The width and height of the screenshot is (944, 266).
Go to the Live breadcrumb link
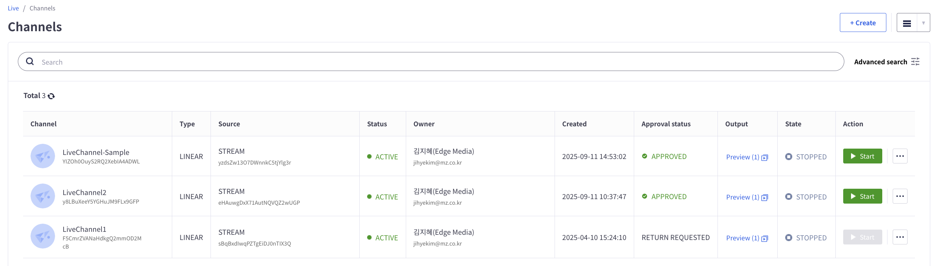(x=13, y=8)
